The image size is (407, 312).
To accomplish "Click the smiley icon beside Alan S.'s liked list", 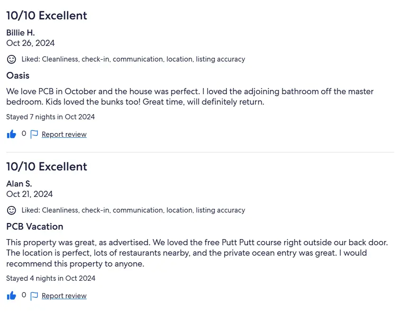I will [11, 210].
